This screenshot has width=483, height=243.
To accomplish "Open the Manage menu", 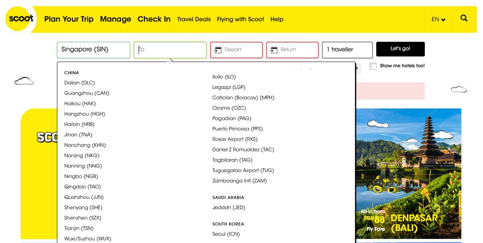I will click(x=115, y=19).
